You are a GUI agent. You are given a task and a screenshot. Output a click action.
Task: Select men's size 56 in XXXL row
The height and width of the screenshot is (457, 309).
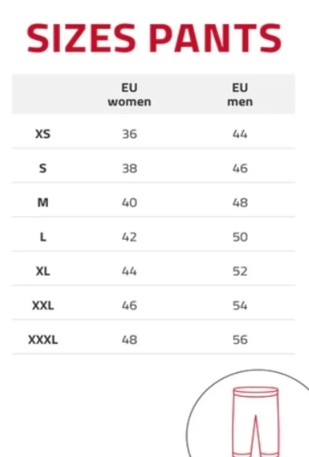pos(240,340)
